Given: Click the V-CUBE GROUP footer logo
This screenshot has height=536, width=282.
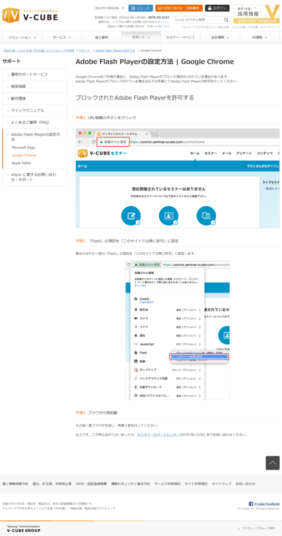Looking at the screenshot, I should point(23,529).
